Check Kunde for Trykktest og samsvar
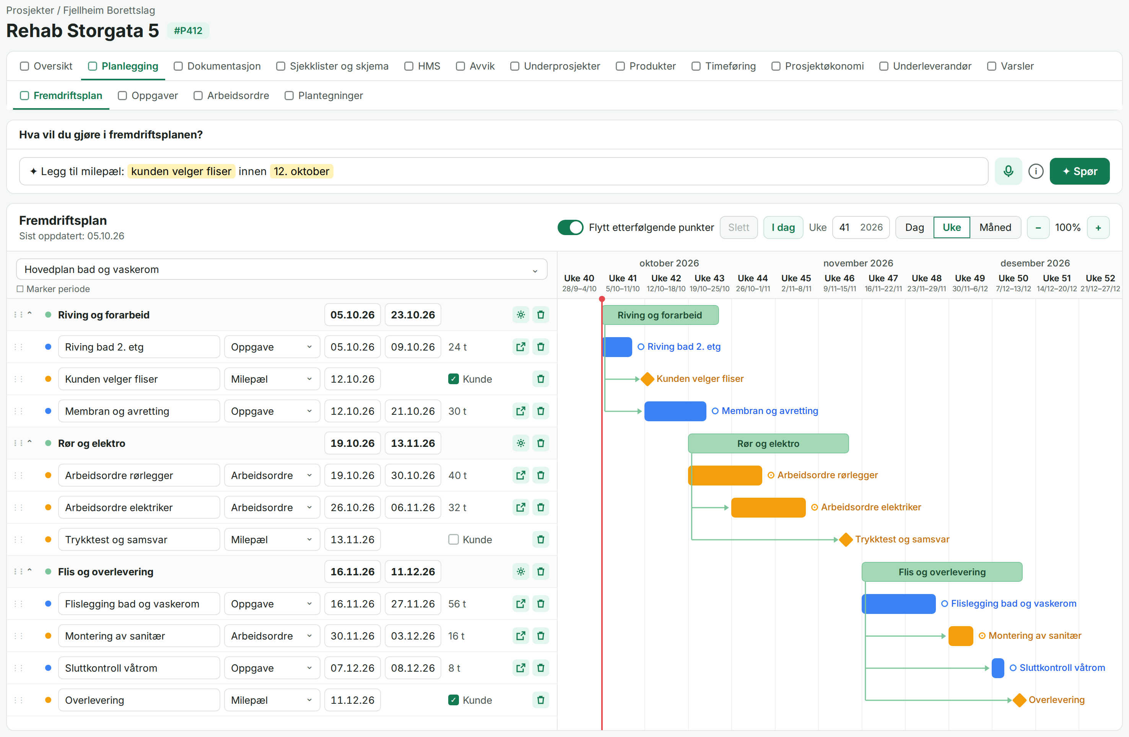Viewport: 1129px width, 737px height. tap(453, 540)
